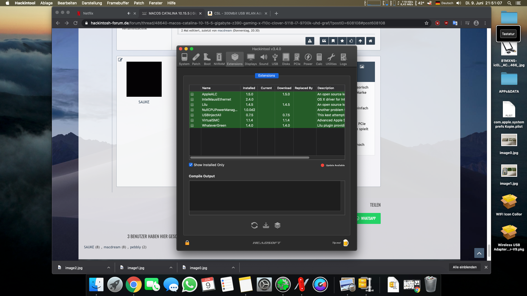This screenshot has height=296, width=527.
Task: Expand image2.jpg download options chevron
Action: pyautogui.click(x=109, y=268)
